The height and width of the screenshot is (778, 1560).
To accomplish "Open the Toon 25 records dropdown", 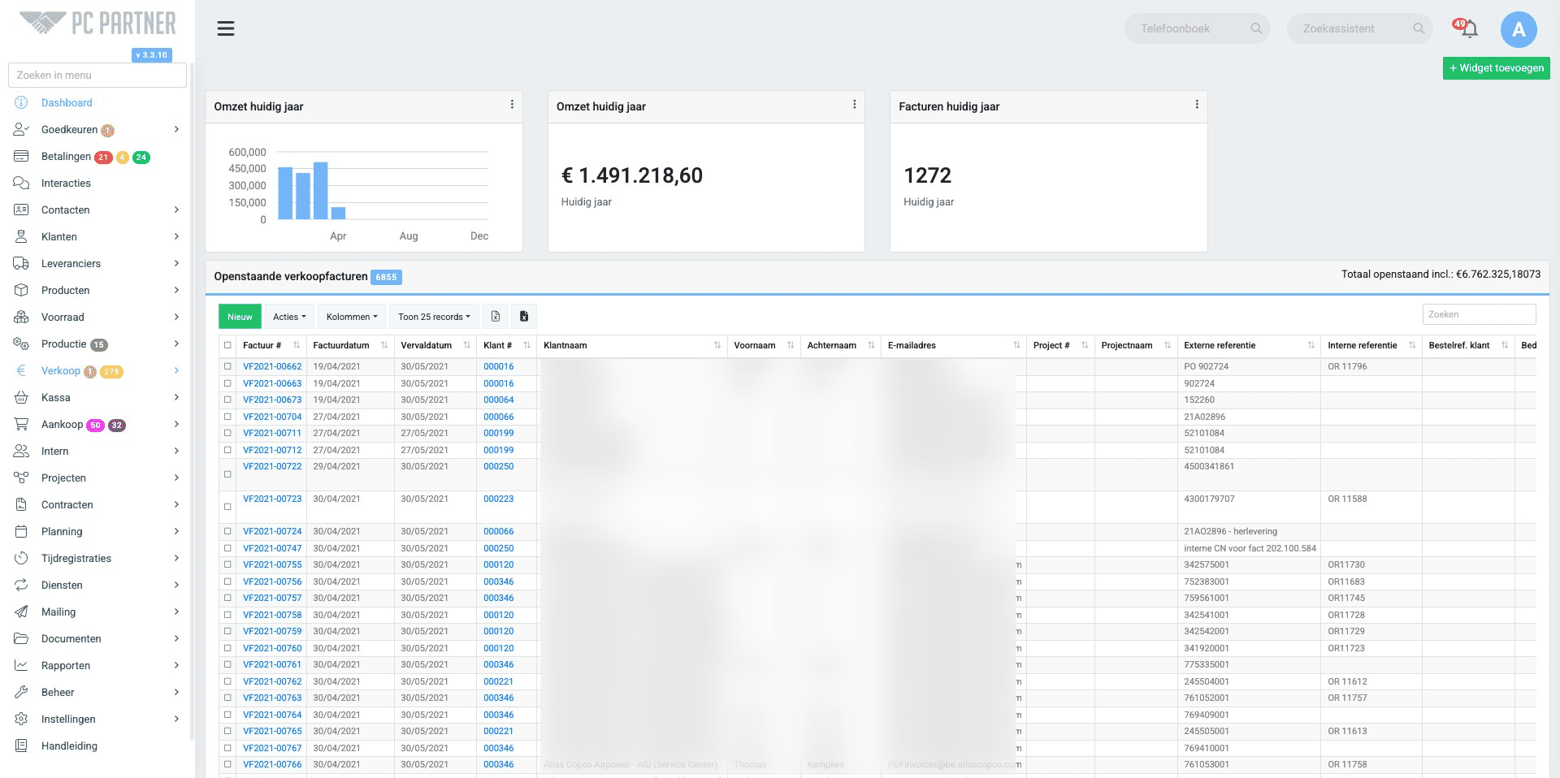I will pos(434,317).
